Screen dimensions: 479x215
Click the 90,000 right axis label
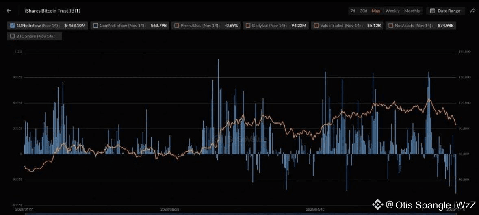pos(464,128)
